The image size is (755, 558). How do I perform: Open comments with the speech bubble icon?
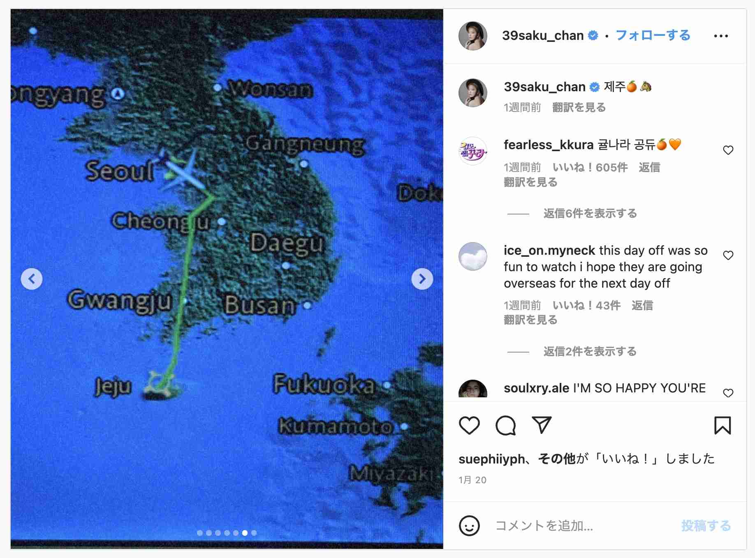(505, 425)
